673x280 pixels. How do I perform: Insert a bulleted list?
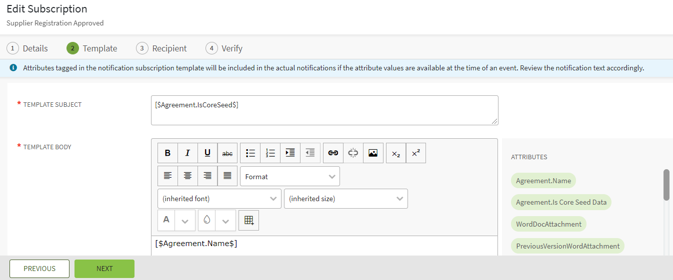[x=250, y=153]
